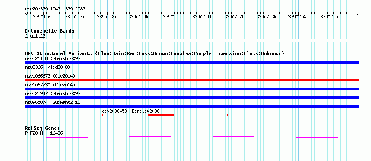Open variant label nsv526188 (Shaikh2009)

[x=53, y=58]
